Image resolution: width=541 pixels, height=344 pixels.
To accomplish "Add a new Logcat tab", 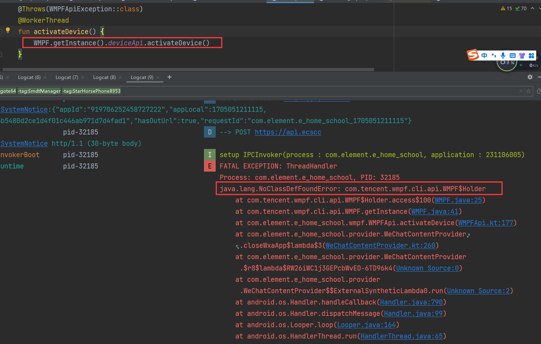I will point(170,77).
